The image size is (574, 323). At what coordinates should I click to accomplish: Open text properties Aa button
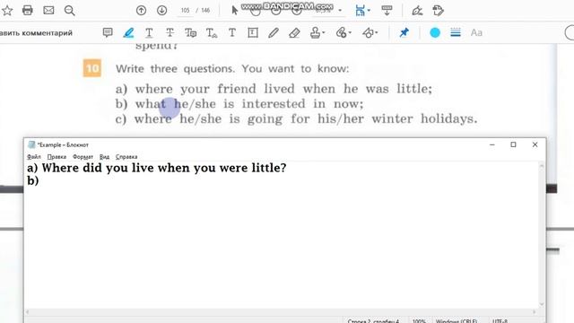(x=476, y=32)
